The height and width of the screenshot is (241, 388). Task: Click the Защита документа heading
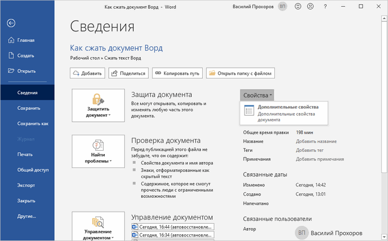click(x=162, y=95)
